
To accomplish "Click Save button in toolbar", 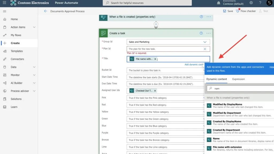I will 228,11.
